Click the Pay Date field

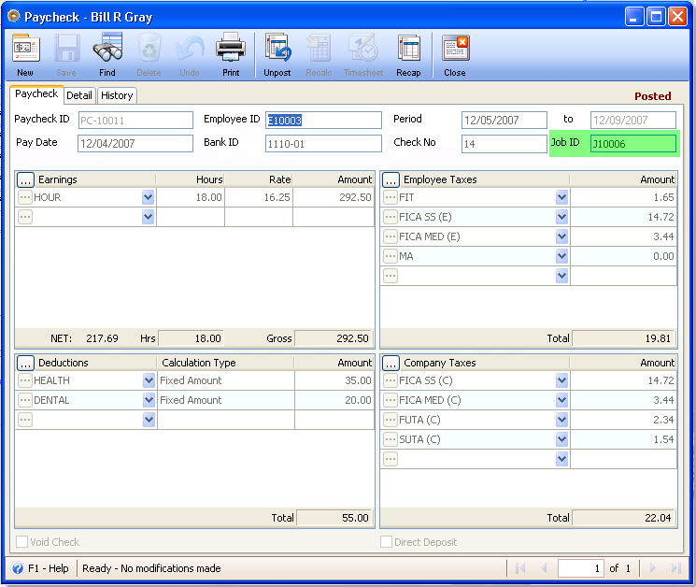135,143
